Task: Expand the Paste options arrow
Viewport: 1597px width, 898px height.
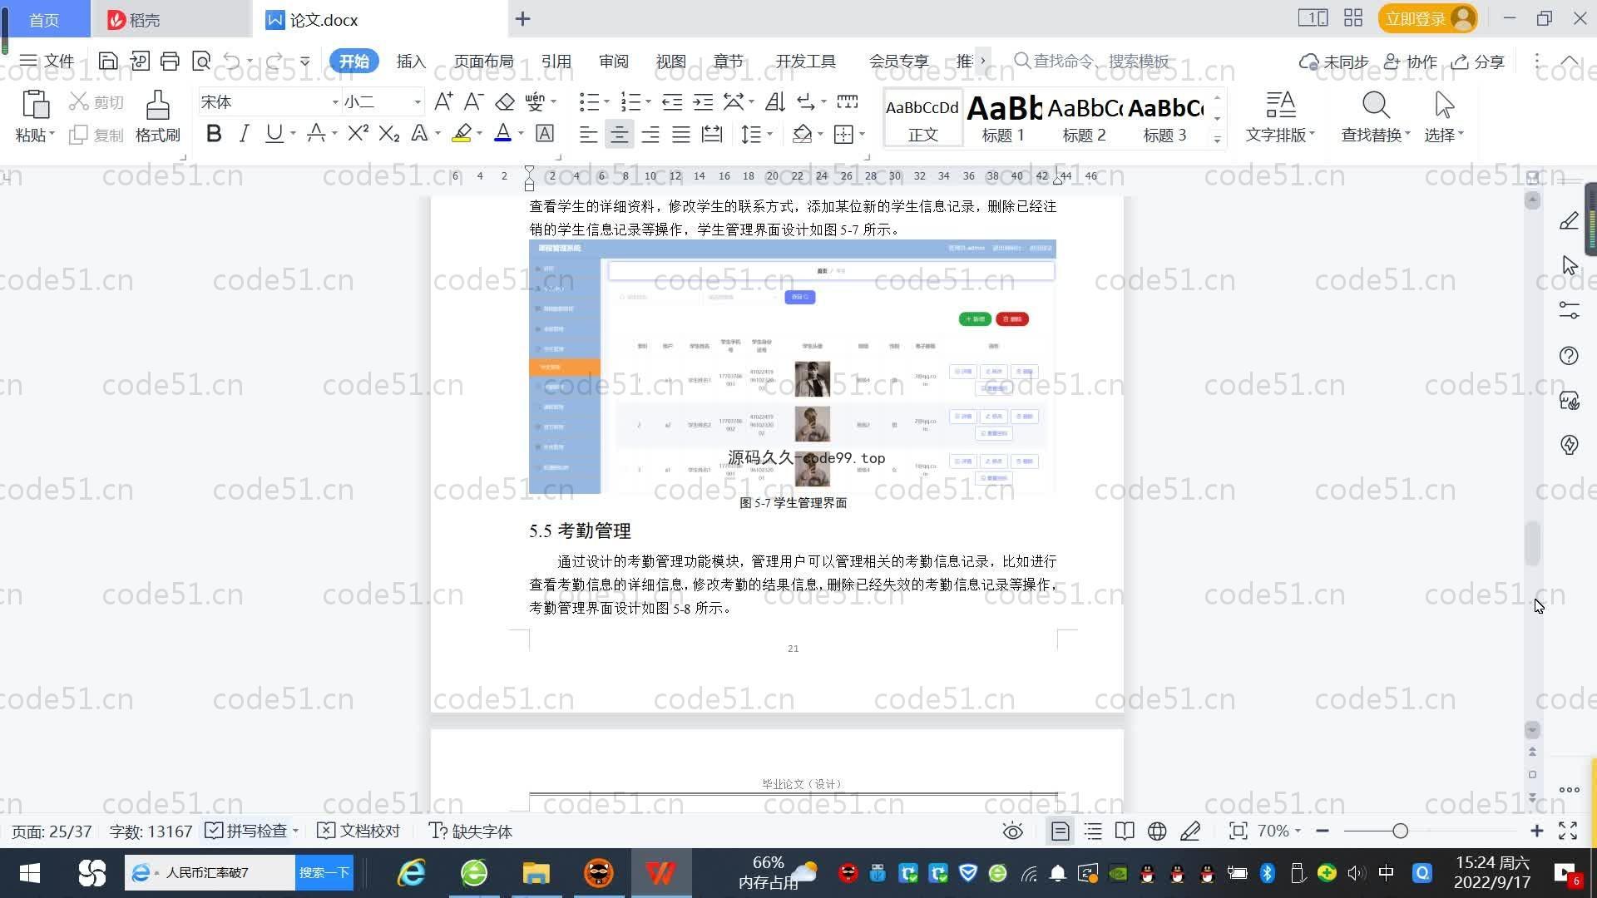Action: [x=52, y=134]
